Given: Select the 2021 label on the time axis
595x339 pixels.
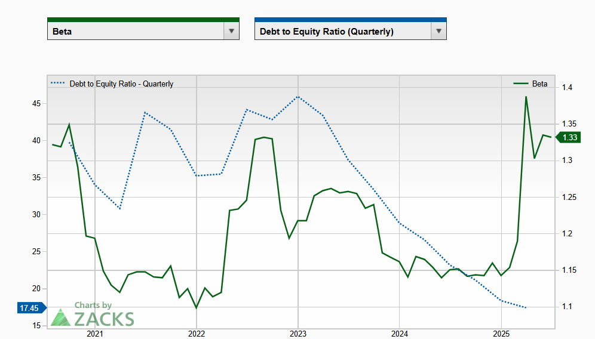Looking at the screenshot, I should (x=95, y=334).
